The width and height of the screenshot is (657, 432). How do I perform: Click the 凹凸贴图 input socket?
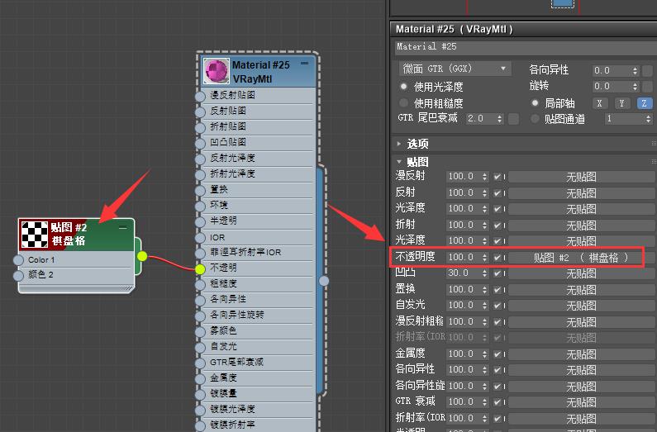coord(200,143)
